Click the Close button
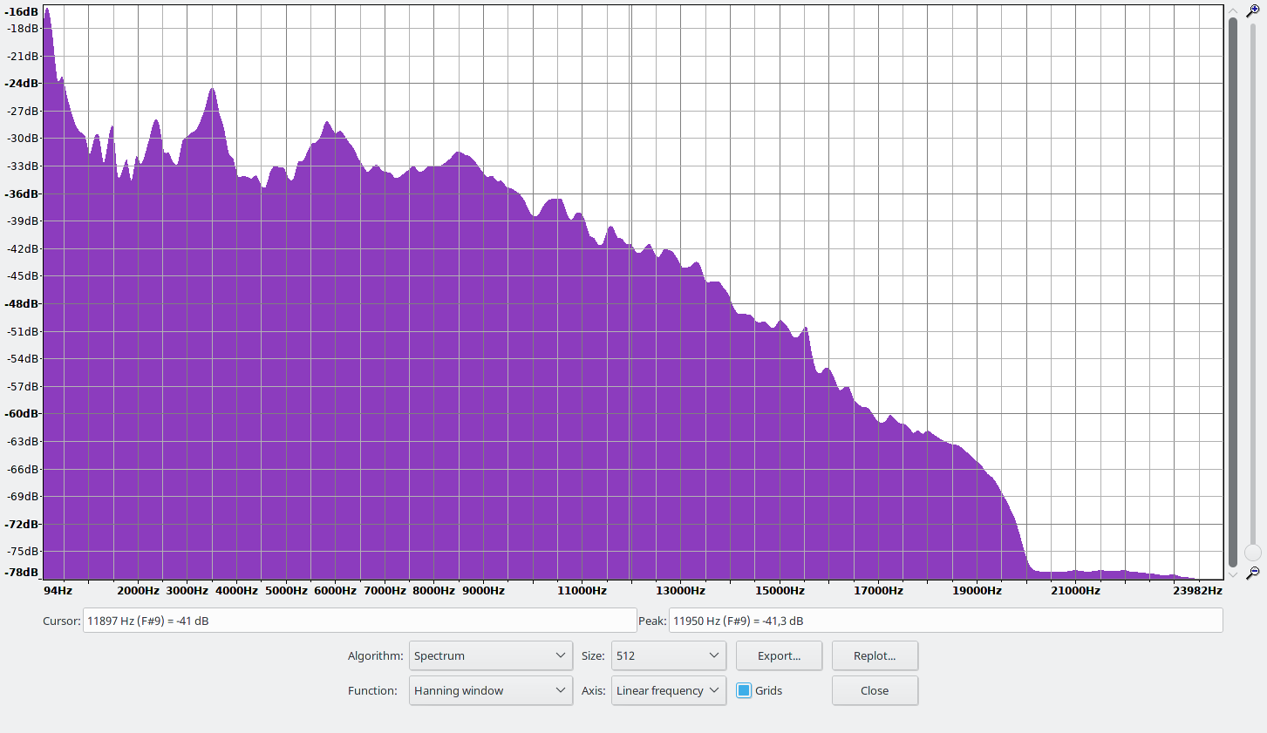 coord(875,690)
